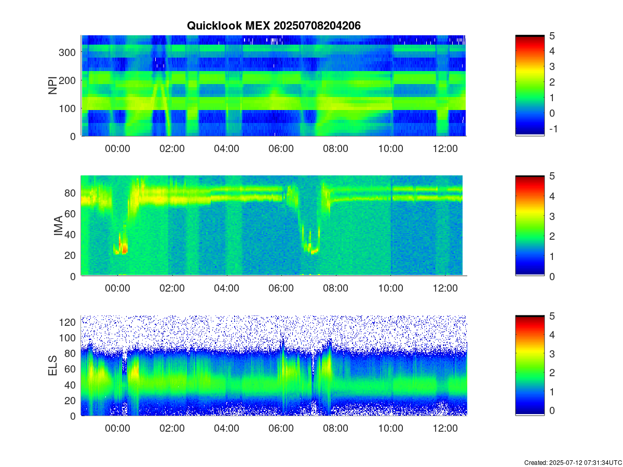Image resolution: width=623 pixels, height=467 pixels.
Task: Select the NPI spectrogram plot area
Action: (274, 86)
